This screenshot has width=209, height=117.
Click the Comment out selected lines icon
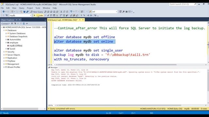coord(81,15)
